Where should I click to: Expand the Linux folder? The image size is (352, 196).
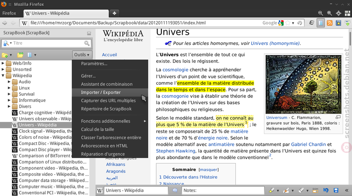pyautogui.click(x=9, y=88)
